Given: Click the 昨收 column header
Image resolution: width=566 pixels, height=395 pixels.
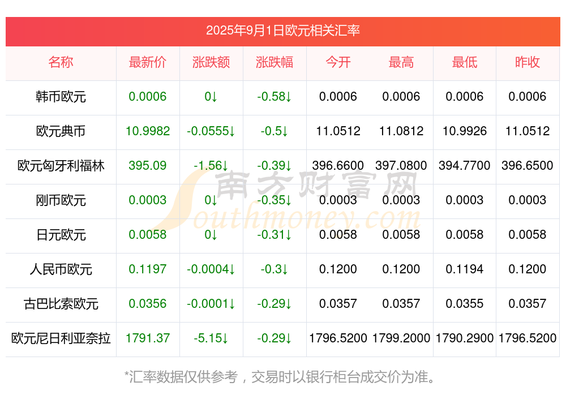Looking at the screenshot, I should [x=528, y=62].
